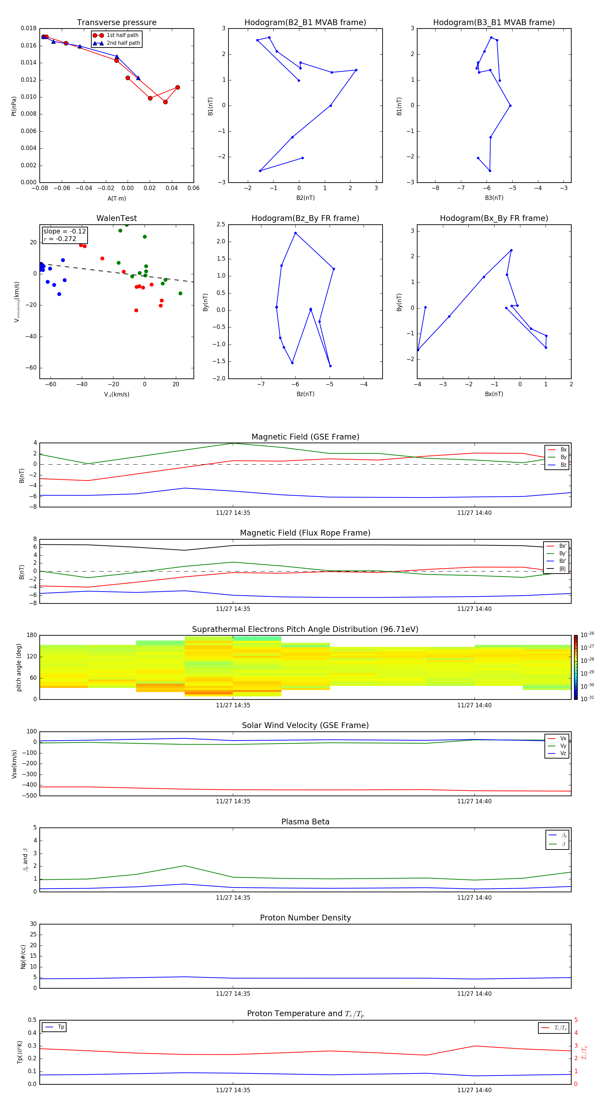Screen dimensions: 611x1120
Task: Click the 'Proton Number Density' title
Action: [305, 918]
